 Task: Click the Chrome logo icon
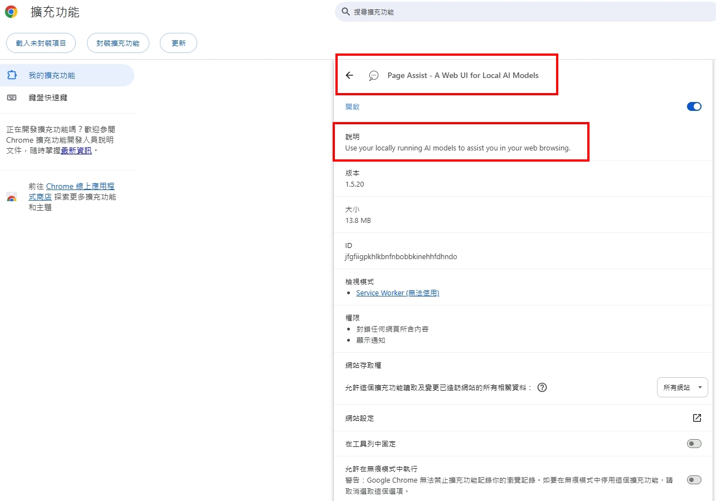[x=11, y=12]
